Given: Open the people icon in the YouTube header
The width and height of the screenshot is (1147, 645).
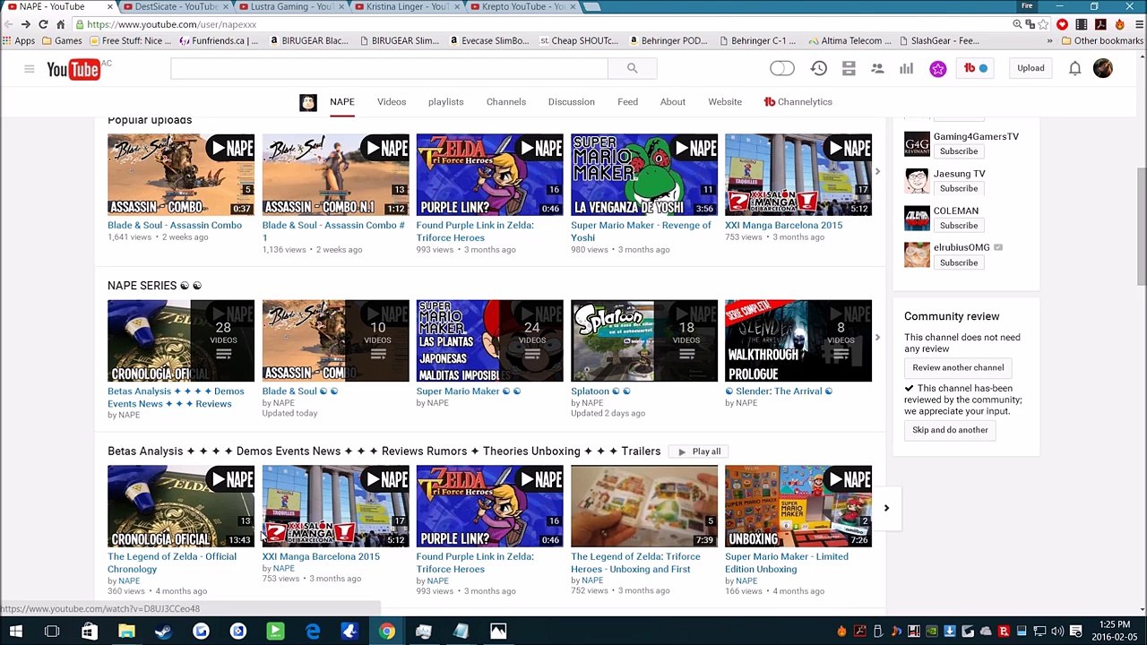Looking at the screenshot, I should tap(877, 68).
